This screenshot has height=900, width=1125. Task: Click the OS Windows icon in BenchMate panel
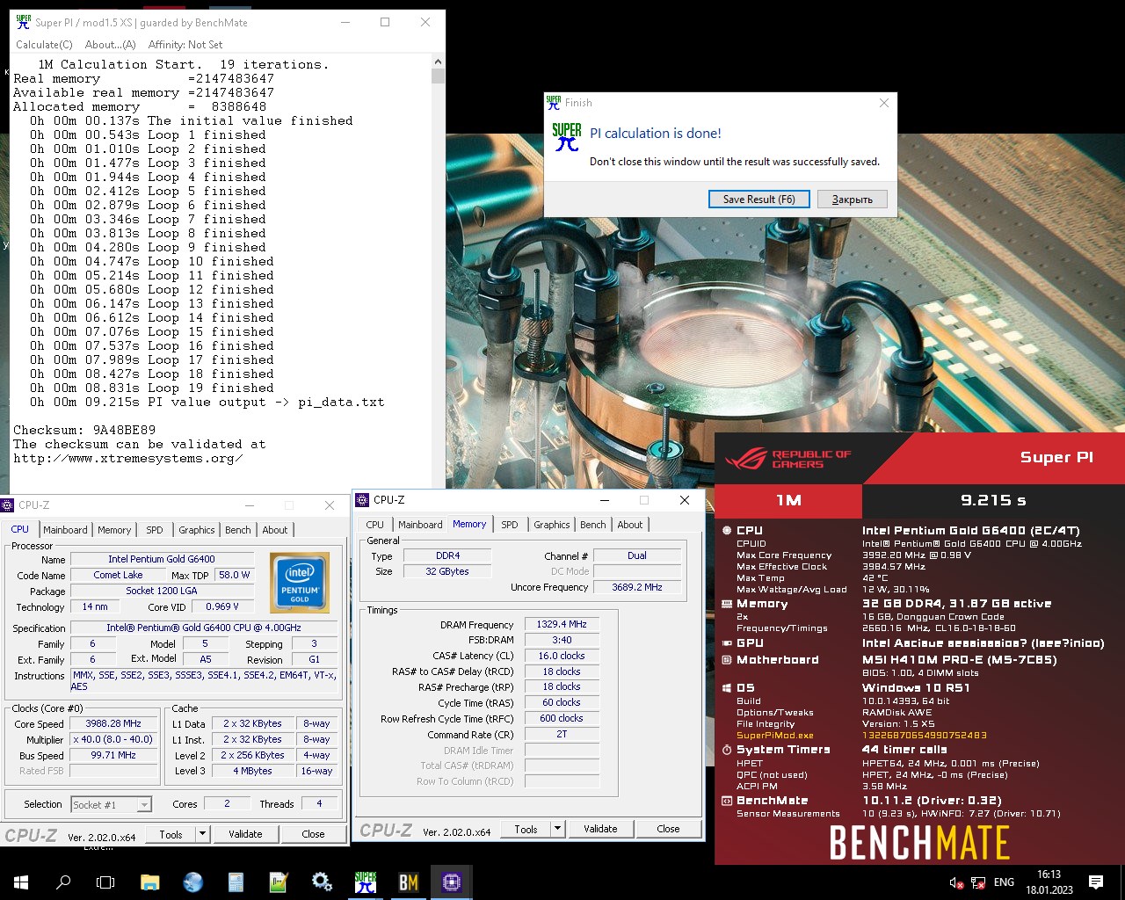pyautogui.click(x=727, y=688)
